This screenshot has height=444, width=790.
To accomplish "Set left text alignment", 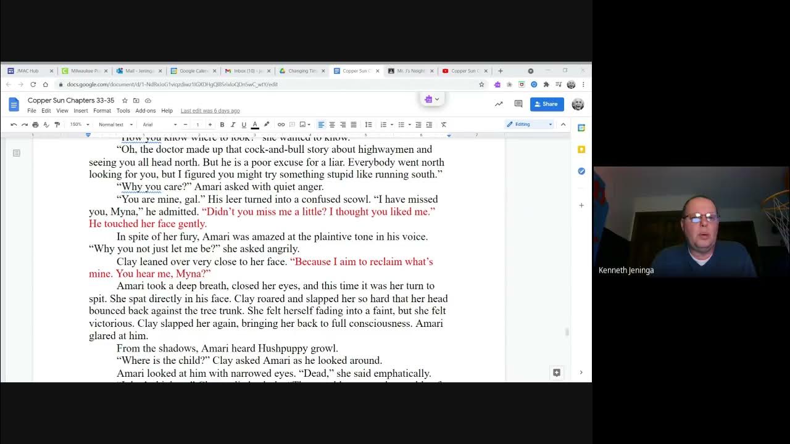I will [321, 125].
